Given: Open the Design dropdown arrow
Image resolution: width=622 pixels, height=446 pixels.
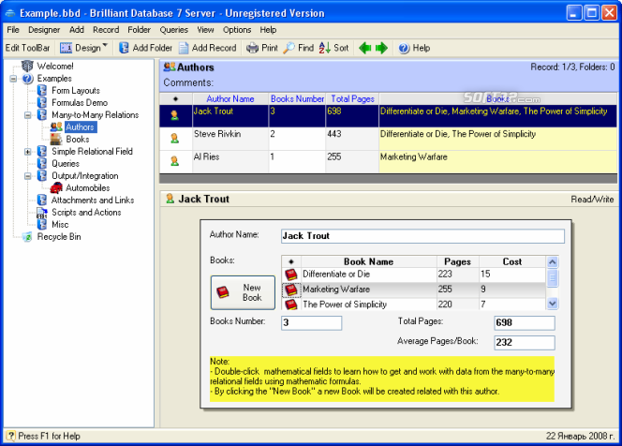Looking at the screenshot, I should (105, 46).
